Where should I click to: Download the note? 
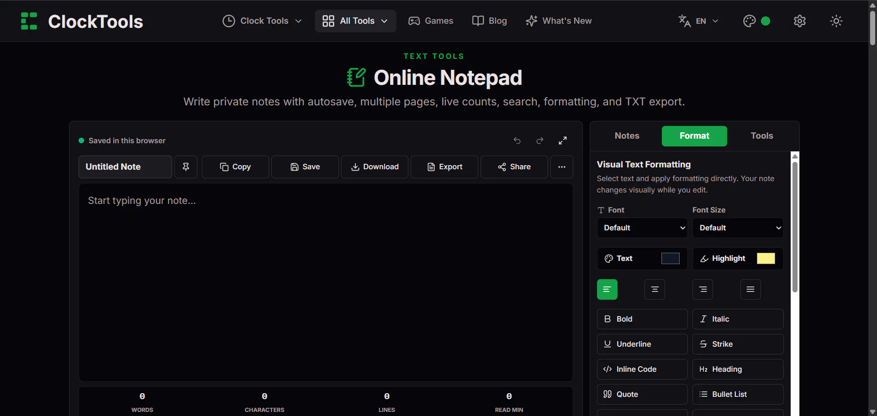pos(375,167)
